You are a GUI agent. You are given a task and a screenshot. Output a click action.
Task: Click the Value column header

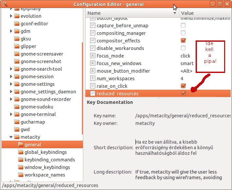point(205,13)
